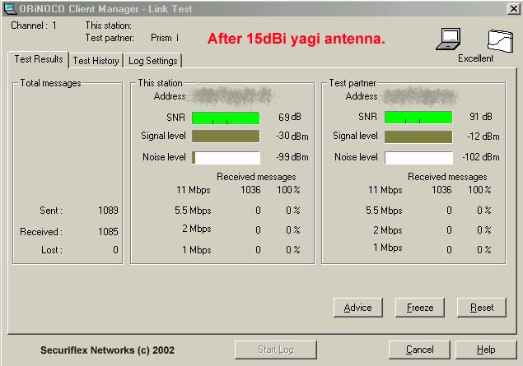Image resolution: width=523 pixels, height=366 pixels.
Task: Open the Test History tab
Action: (x=96, y=61)
